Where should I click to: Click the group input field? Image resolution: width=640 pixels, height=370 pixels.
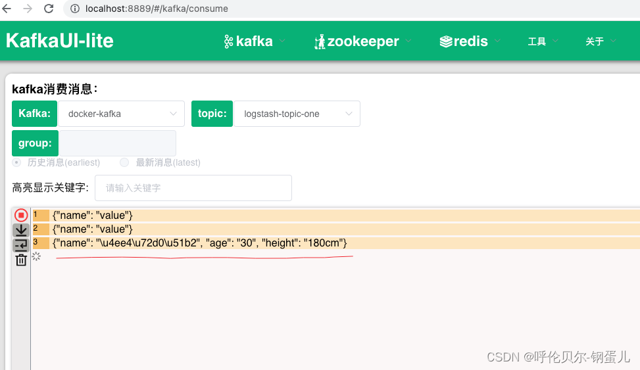(118, 143)
